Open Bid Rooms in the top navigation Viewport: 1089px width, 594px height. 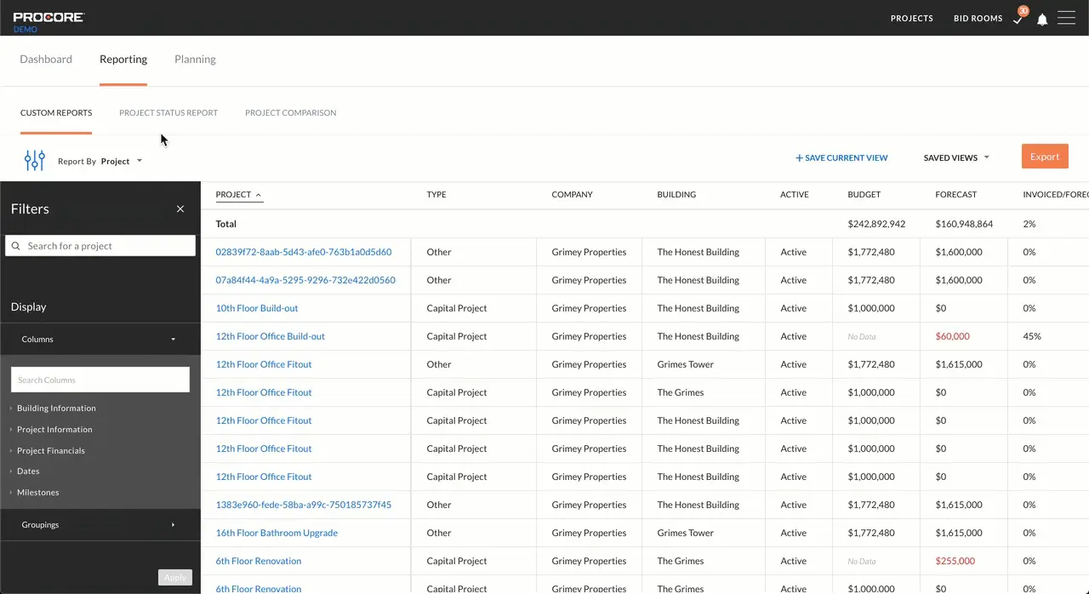point(978,19)
